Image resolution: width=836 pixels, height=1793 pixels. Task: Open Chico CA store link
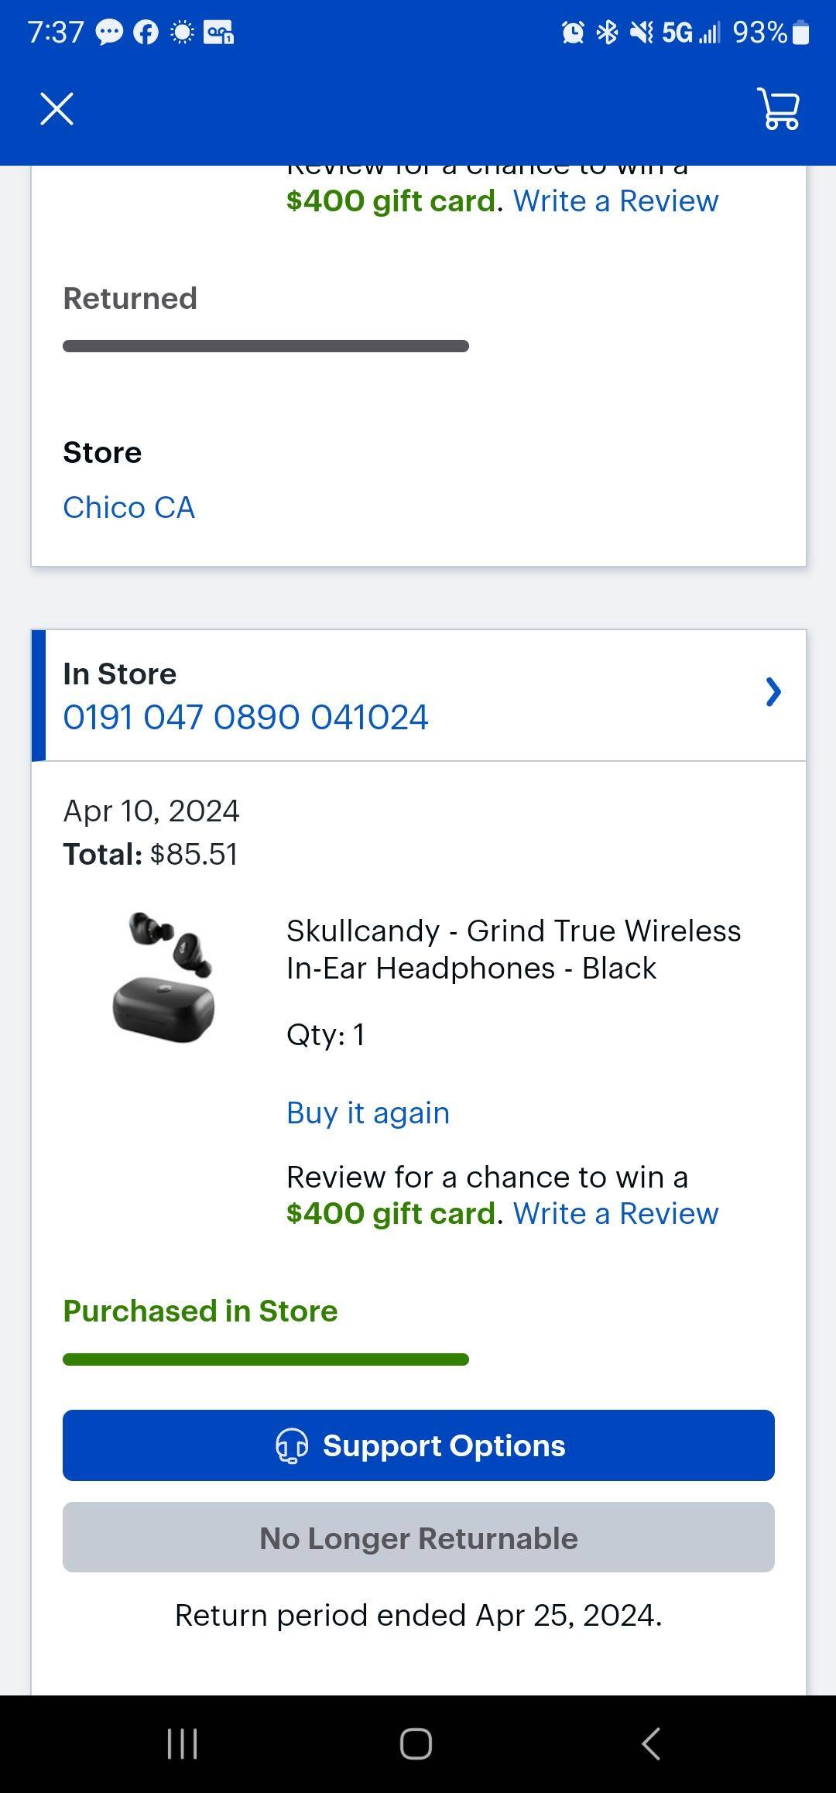pyautogui.click(x=128, y=508)
